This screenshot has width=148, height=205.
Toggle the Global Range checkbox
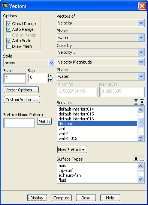[9, 24]
